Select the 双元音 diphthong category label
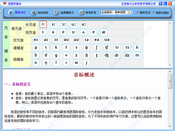This screenshot has width=175, height=131. pyautogui.click(x=18, y=40)
